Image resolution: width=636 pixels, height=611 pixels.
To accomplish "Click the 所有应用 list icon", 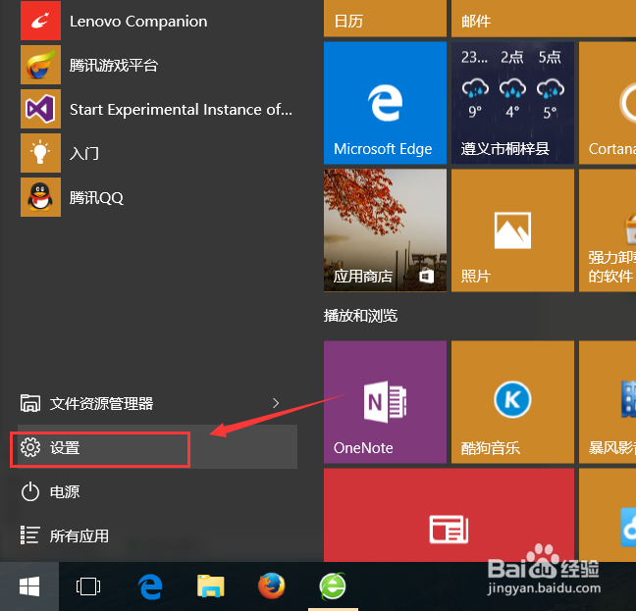I will click(30, 535).
